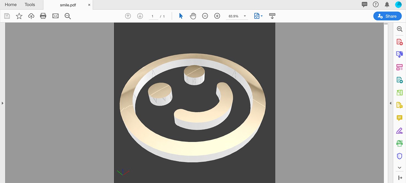Screen dimensions: 406x183
Task: Click the blue Share button
Action: [x=387, y=16]
